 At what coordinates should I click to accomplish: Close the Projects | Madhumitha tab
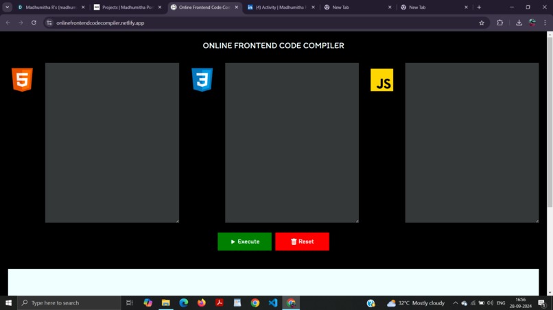click(x=159, y=7)
